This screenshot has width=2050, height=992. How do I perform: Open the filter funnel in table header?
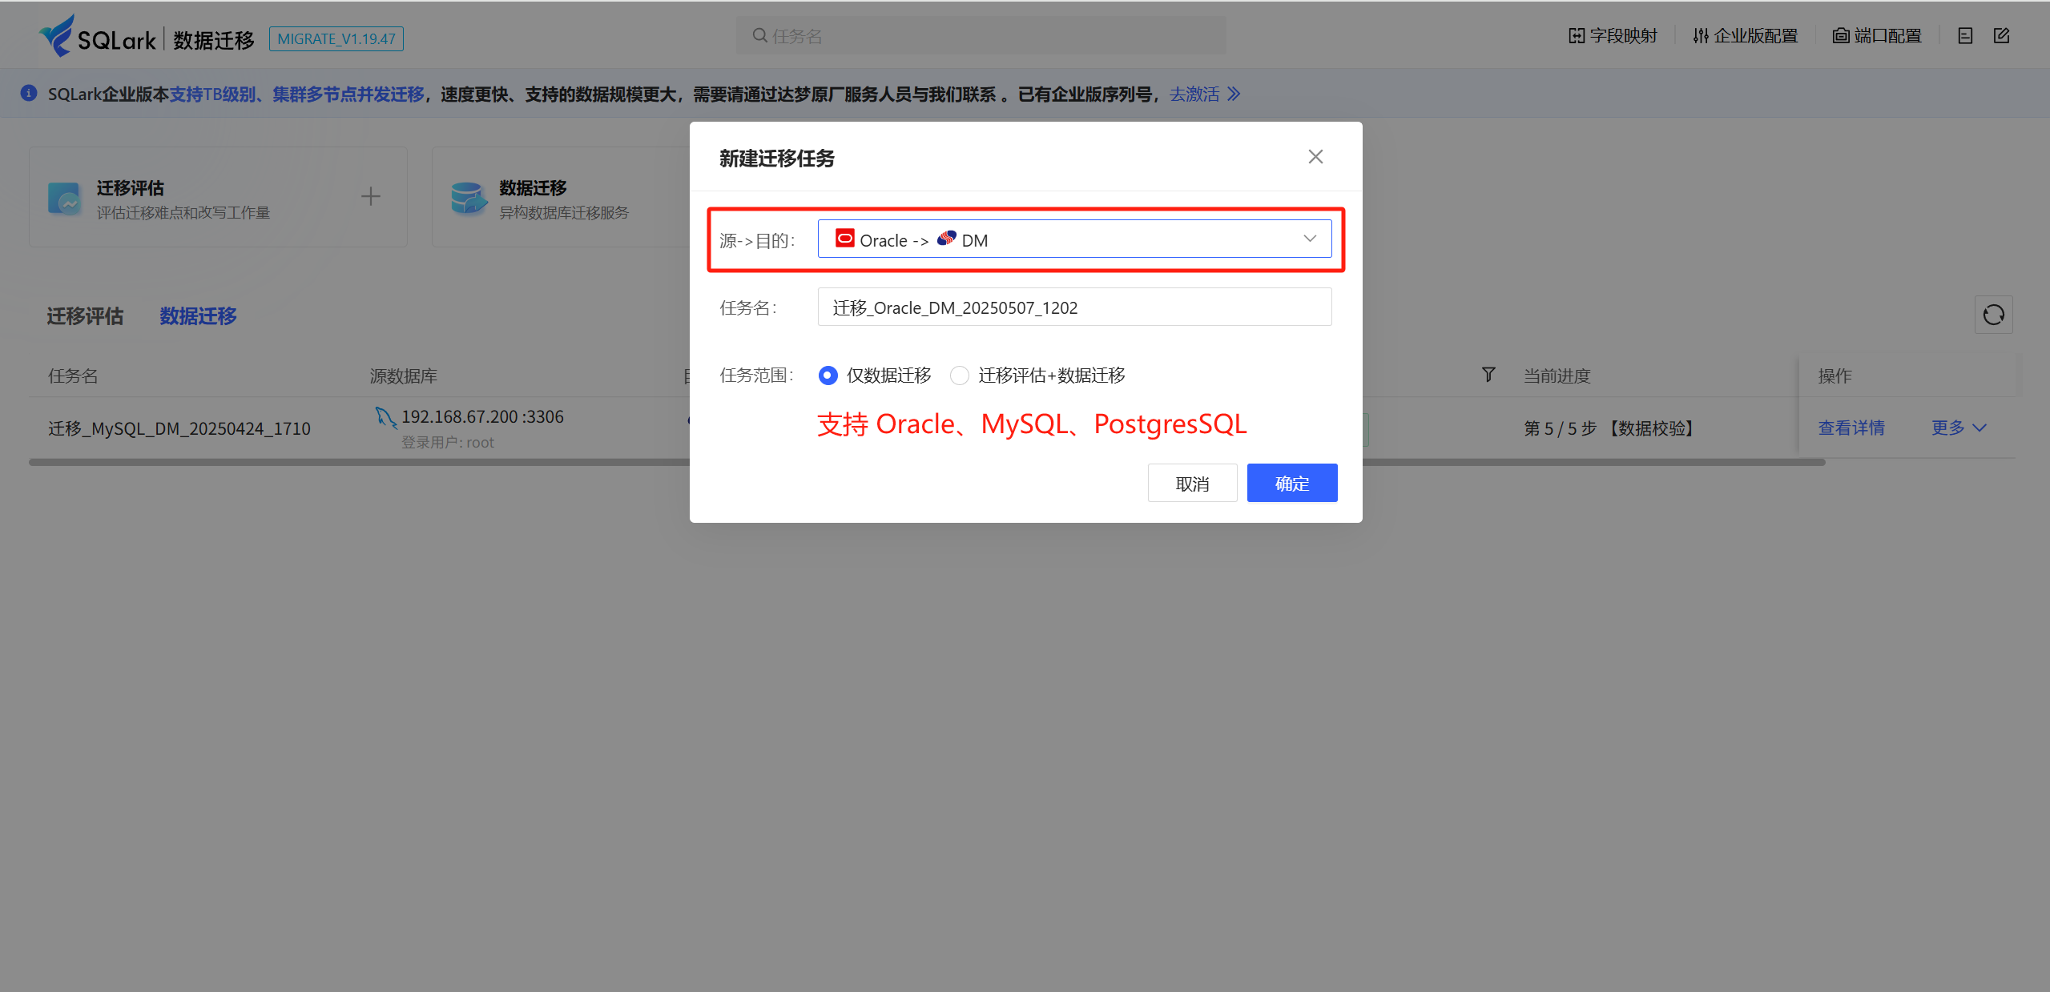(x=1488, y=375)
